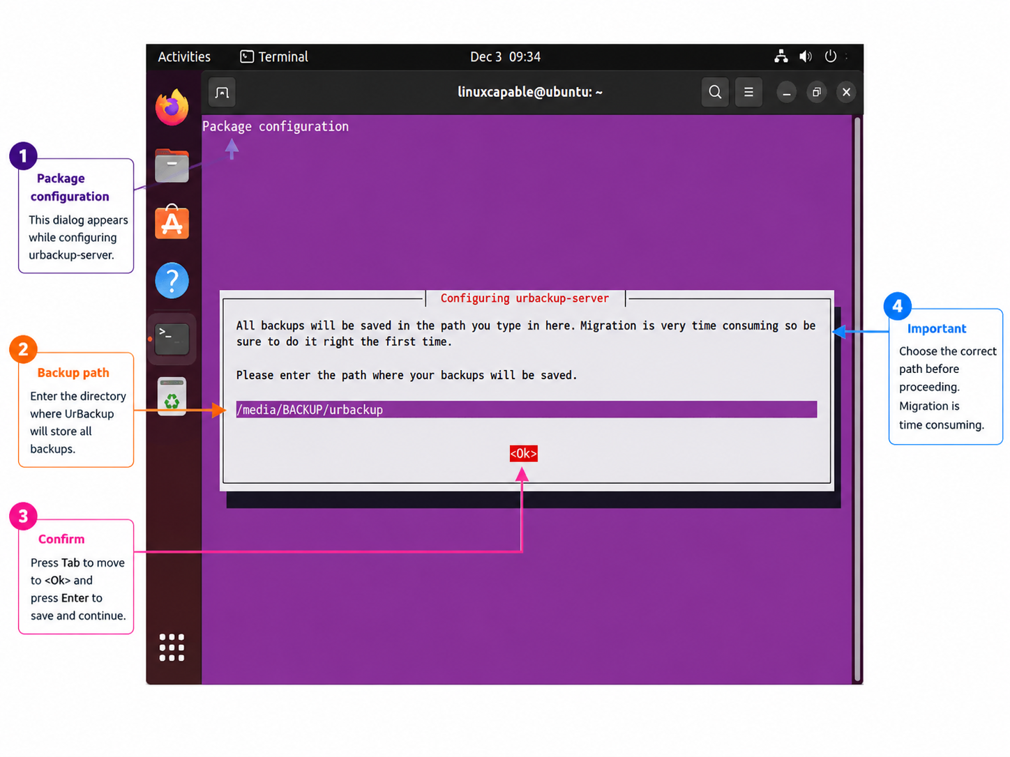Click the 'Please enter the path' prompt line
This screenshot has width=1010, height=757.
(407, 375)
